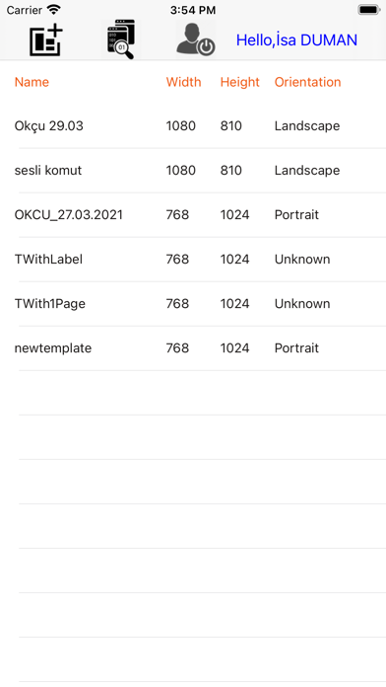The image size is (386, 687).
Task: Tap the battery indicator icon
Action: pyautogui.click(x=369, y=10)
